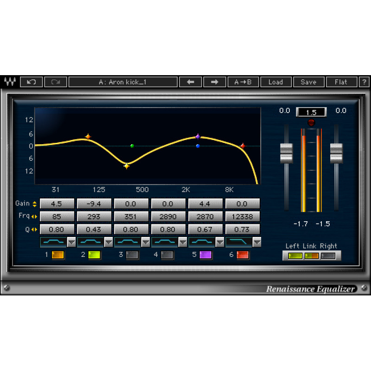
Task: Select the orange band 1 marker on graph
Action: point(88,136)
